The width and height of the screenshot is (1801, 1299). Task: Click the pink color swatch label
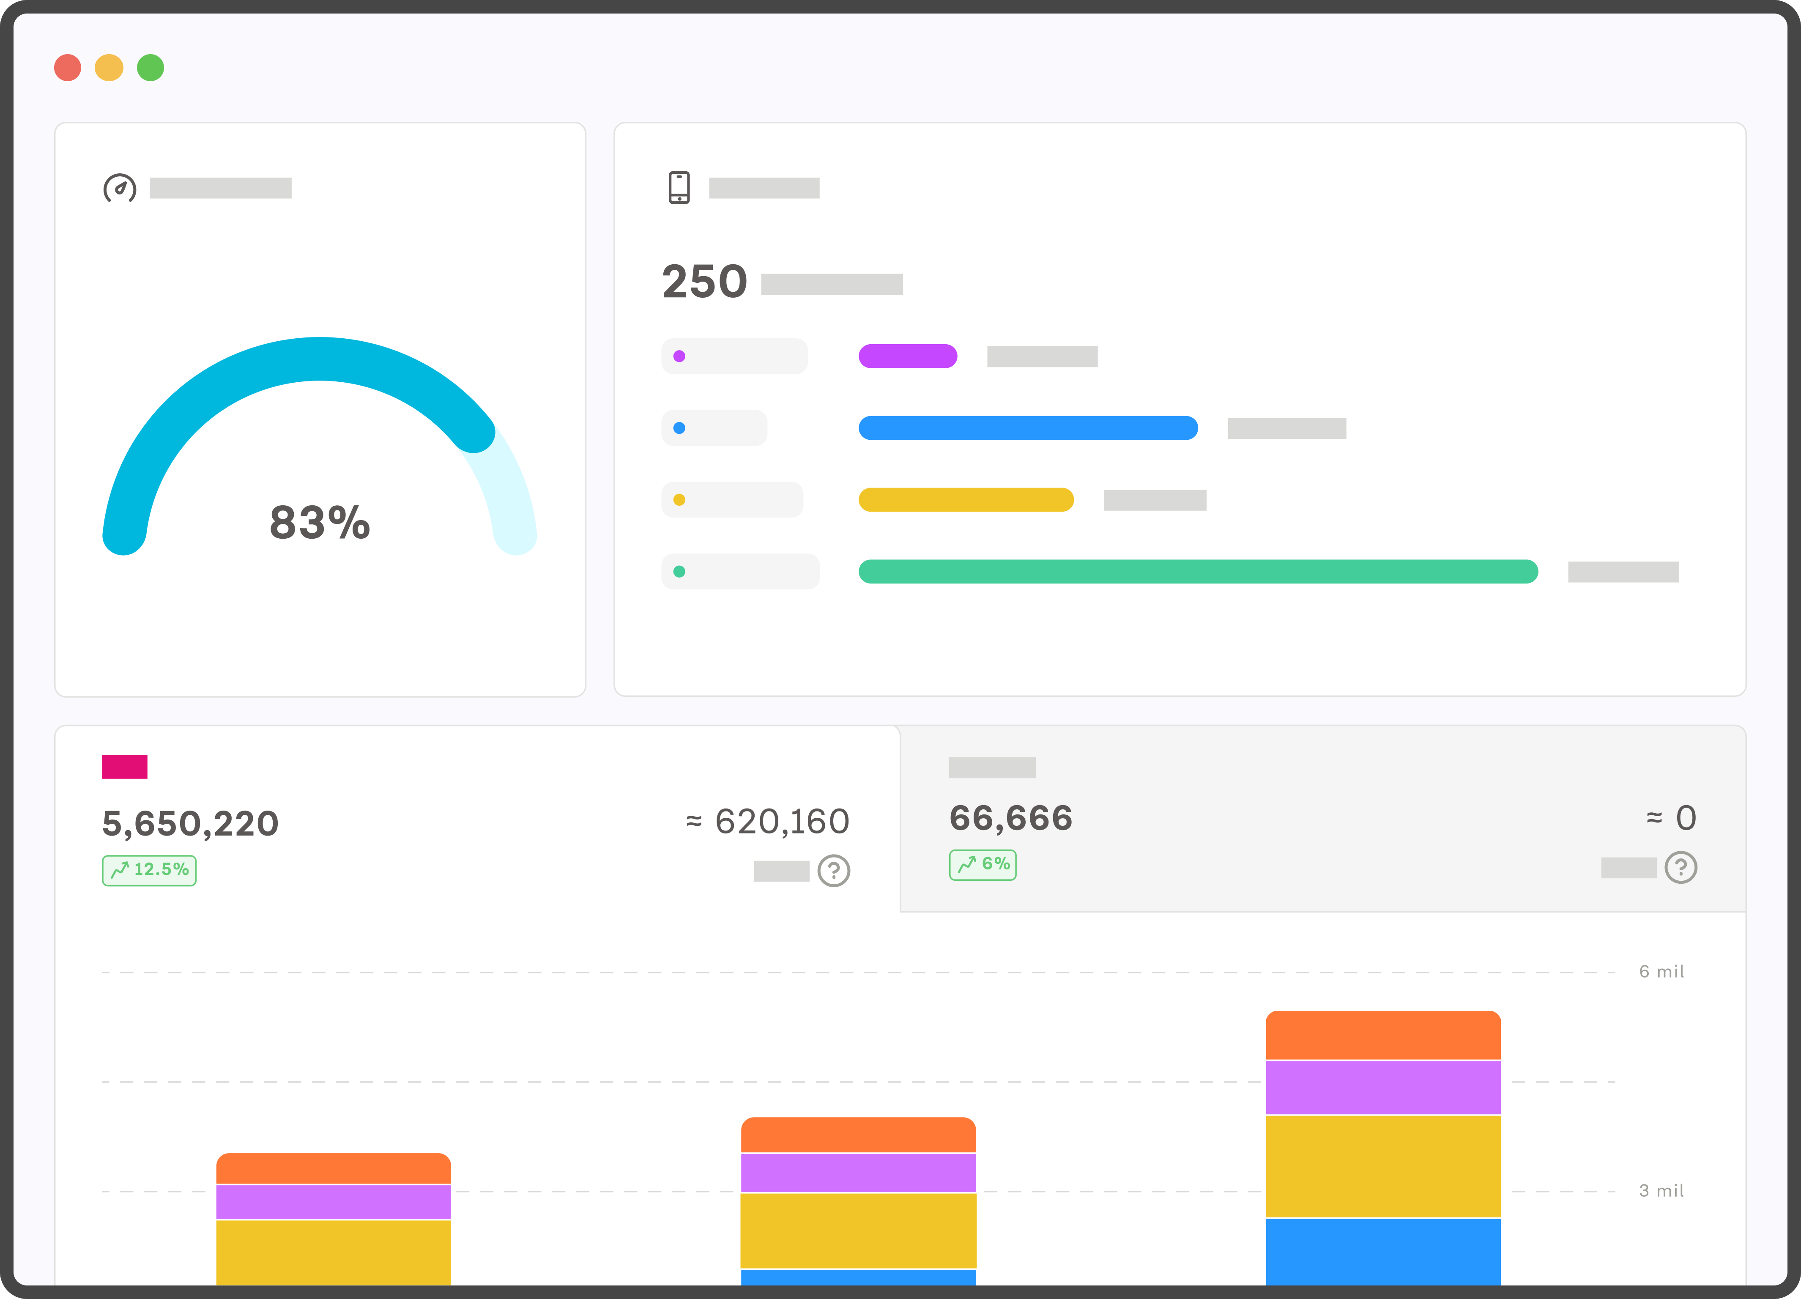coord(125,767)
